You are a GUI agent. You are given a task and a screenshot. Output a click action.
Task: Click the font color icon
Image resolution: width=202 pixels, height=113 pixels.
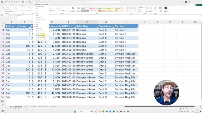point(30,11)
